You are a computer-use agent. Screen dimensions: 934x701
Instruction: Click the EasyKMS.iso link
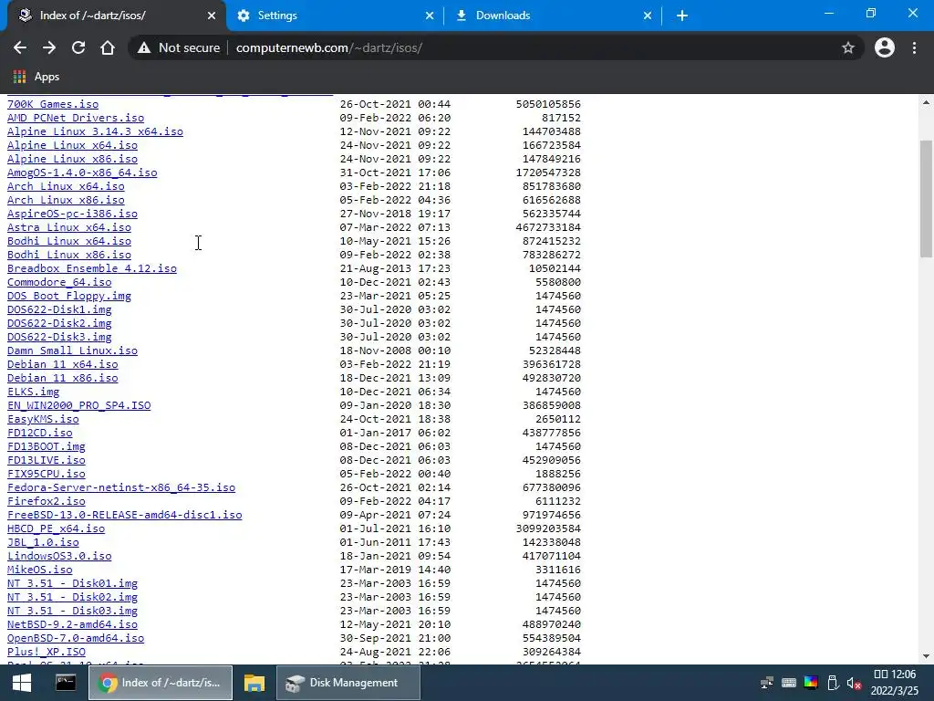click(x=43, y=420)
